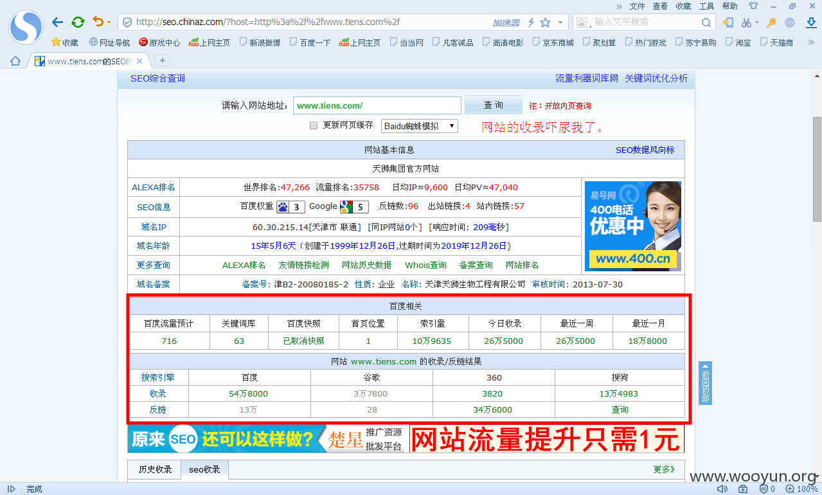Click 索引量 value 10万9635

432,341
